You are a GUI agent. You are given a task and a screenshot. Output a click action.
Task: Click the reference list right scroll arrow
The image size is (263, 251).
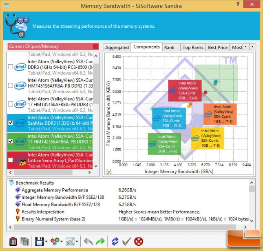click(x=89, y=172)
